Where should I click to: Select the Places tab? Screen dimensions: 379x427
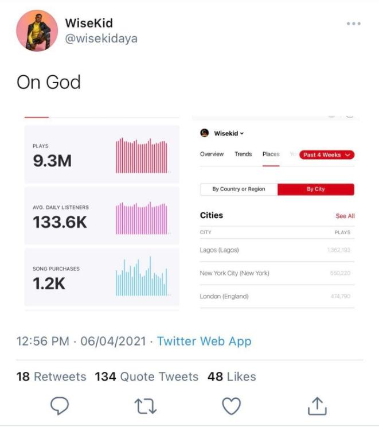click(271, 154)
